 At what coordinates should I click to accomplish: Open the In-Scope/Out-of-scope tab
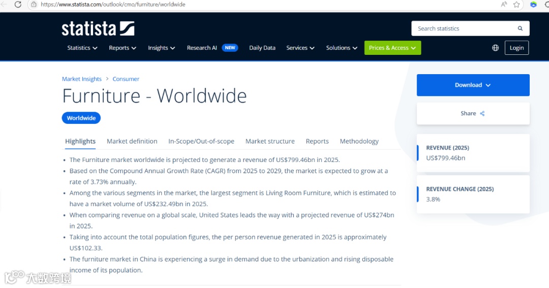[201, 141]
